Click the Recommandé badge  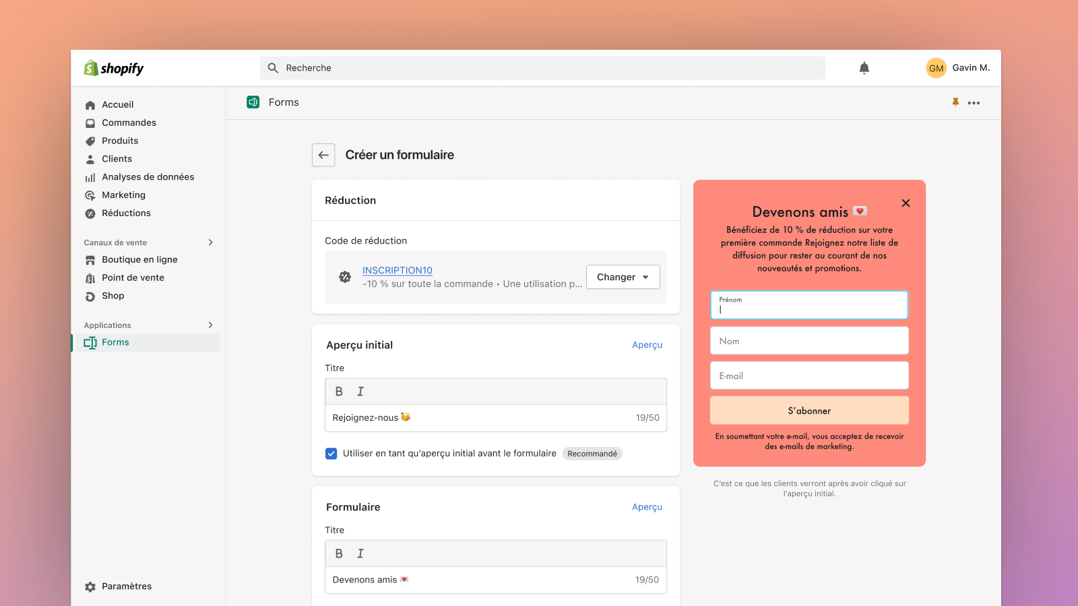(592, 454)
